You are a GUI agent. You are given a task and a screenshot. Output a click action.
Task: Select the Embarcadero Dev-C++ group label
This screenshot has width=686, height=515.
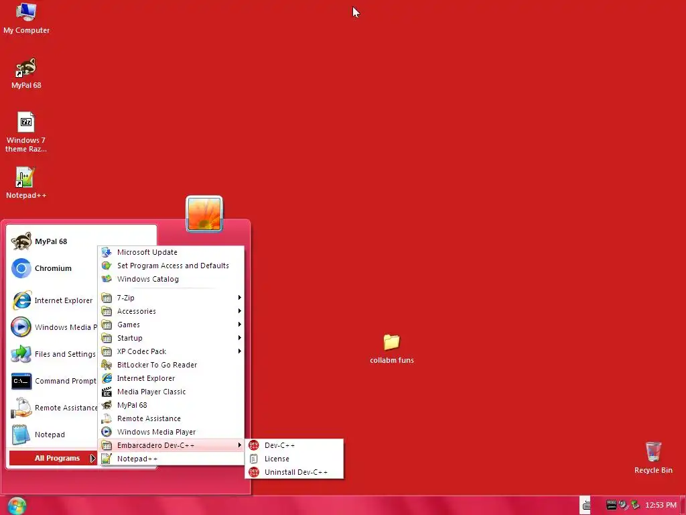click(155, 445)
